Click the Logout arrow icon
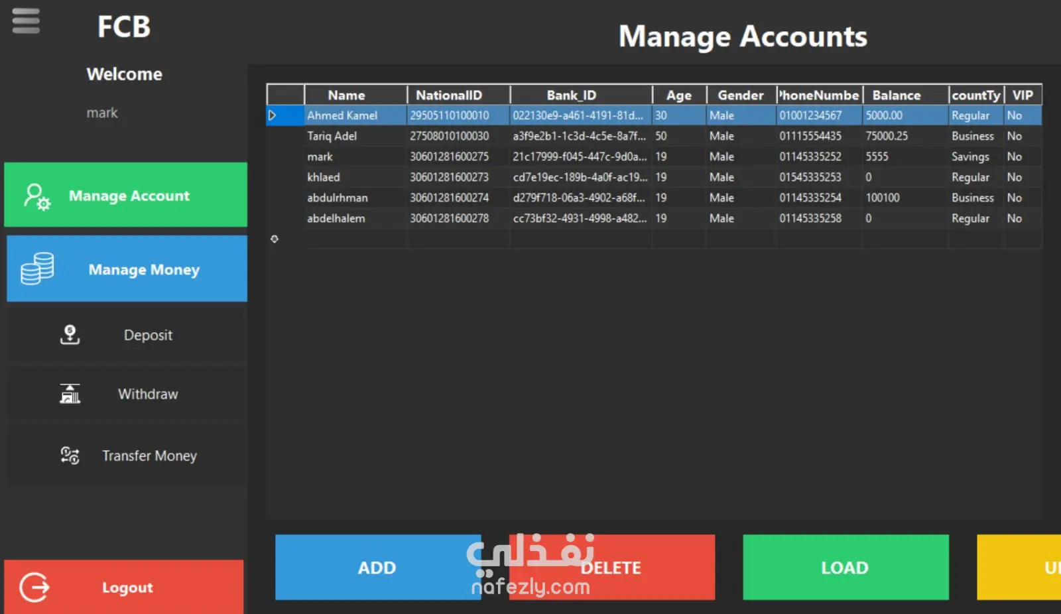 click(x=34, y=587)
